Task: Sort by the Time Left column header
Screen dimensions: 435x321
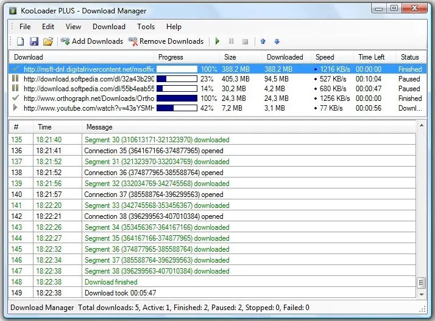Action: click(x=375, y=57)
